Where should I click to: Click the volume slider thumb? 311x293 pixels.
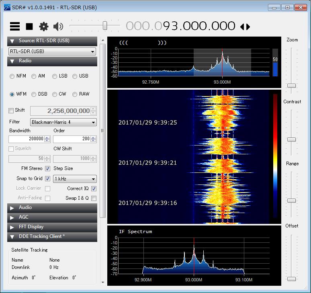click(105, 26)
